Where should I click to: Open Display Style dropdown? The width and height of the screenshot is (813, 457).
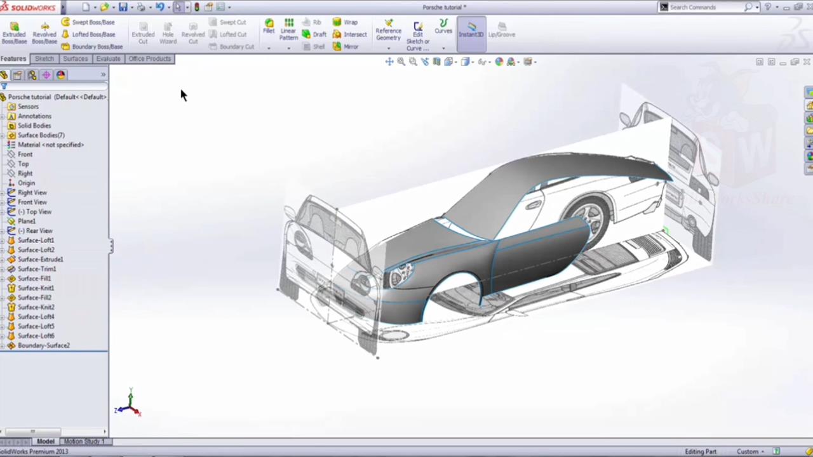pos(467,62)
